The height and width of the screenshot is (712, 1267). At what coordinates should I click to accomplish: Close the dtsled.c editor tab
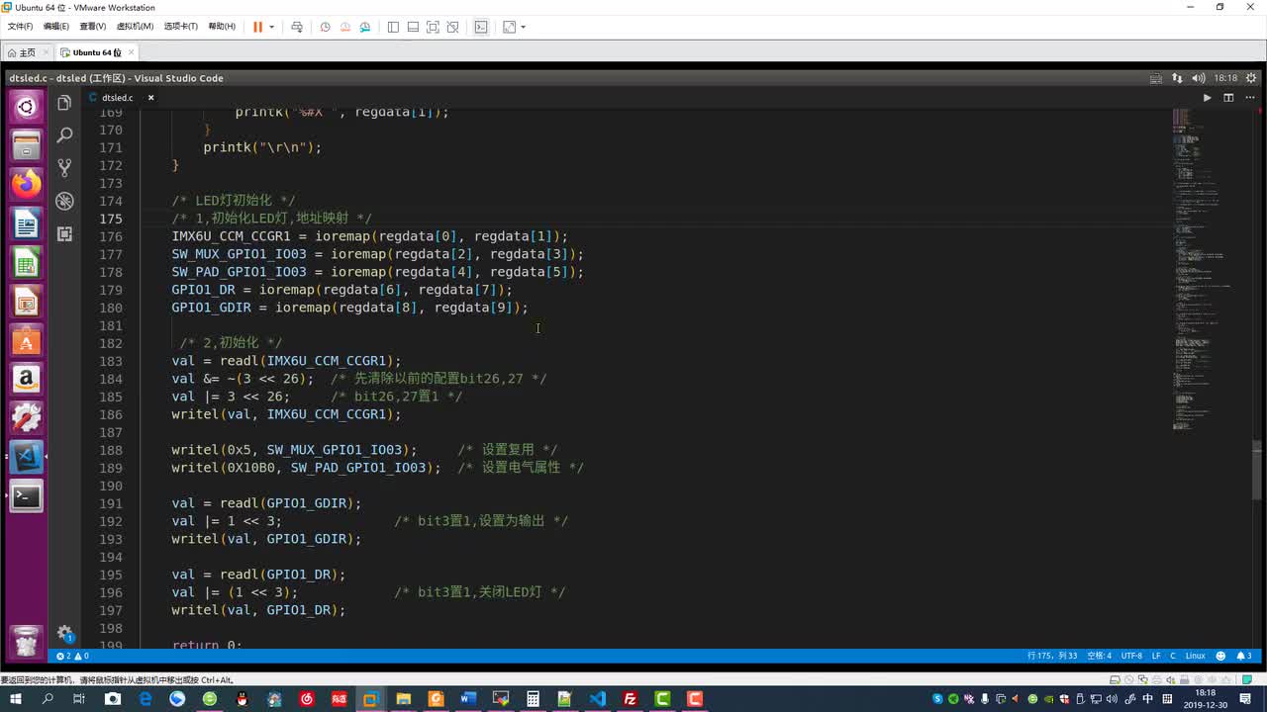[x=150, y=98]
